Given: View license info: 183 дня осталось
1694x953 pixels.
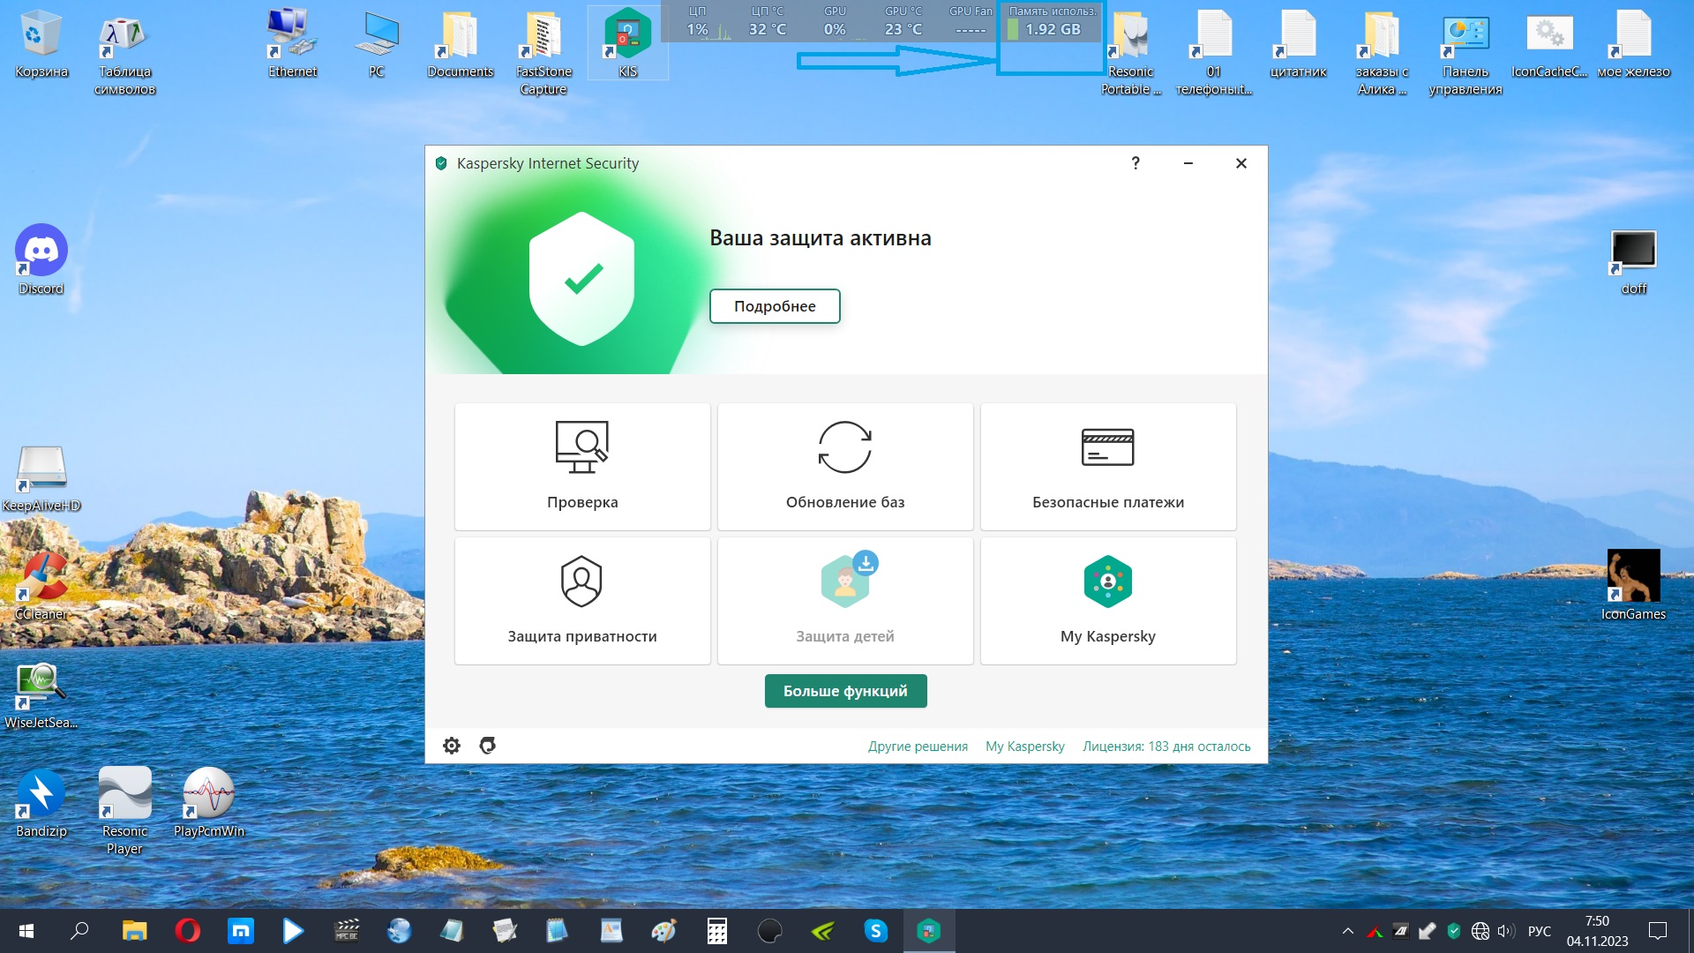Looking at the screenshot, I should [1166, 747].
